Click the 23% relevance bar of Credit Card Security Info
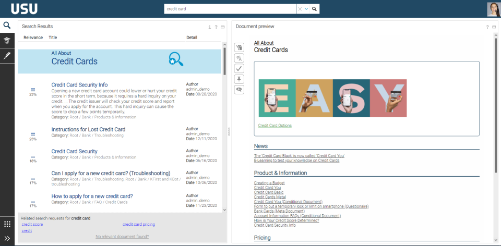 (x=33, y=90)
